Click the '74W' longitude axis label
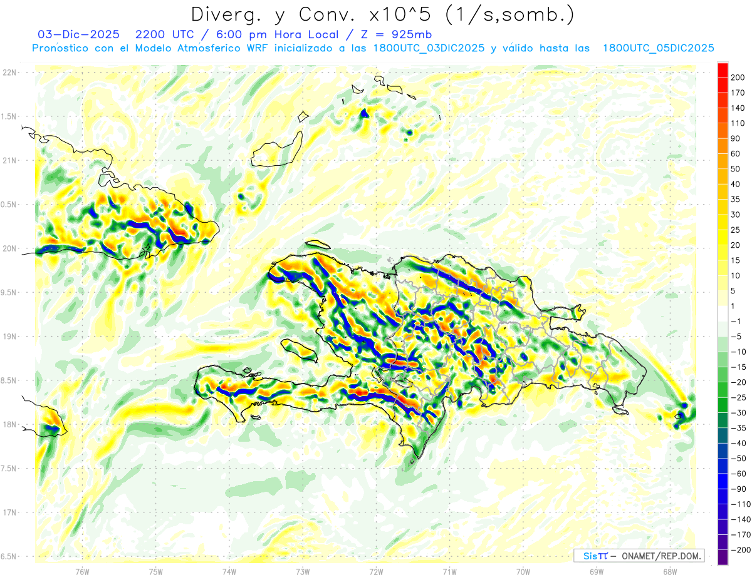 [229, 572]
